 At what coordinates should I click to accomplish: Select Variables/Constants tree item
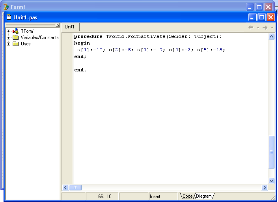[39, 37]
